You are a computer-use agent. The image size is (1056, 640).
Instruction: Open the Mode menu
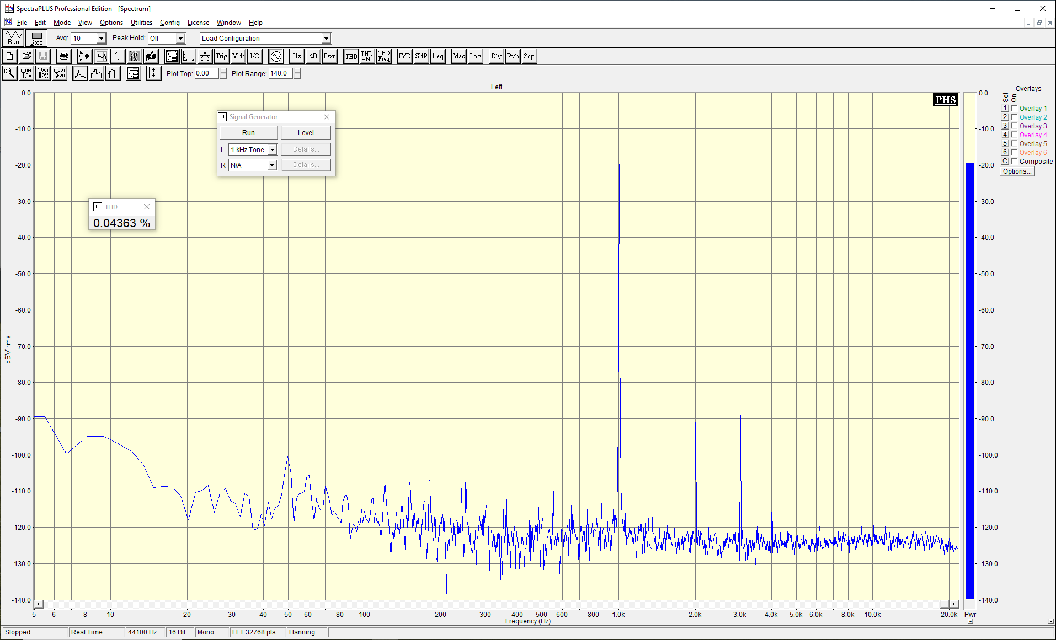[62, 23]
